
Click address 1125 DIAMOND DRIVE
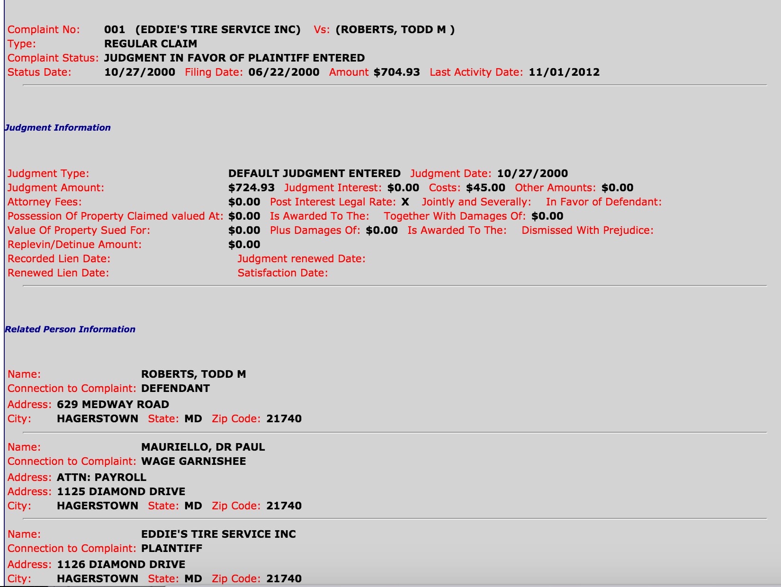click(121, 491)
